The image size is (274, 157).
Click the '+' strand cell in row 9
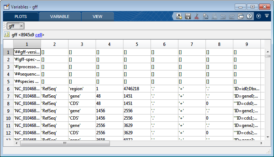point(192,111)
